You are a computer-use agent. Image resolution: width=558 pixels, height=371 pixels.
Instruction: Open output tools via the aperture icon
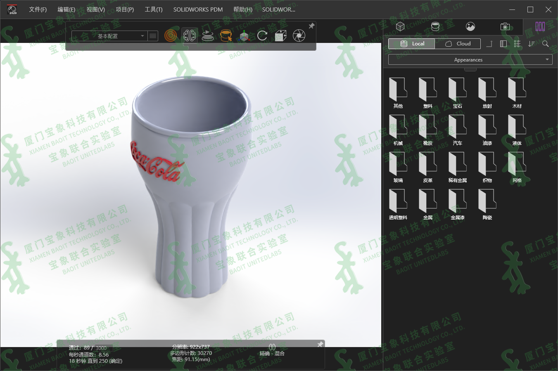click(x=299, y=36)
